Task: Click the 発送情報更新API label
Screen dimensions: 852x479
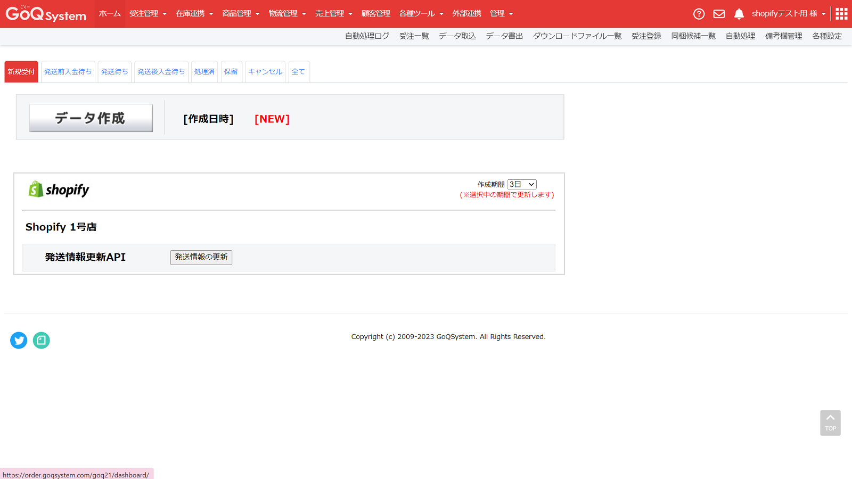Action: pyautogui.click(x=85, y=257)
